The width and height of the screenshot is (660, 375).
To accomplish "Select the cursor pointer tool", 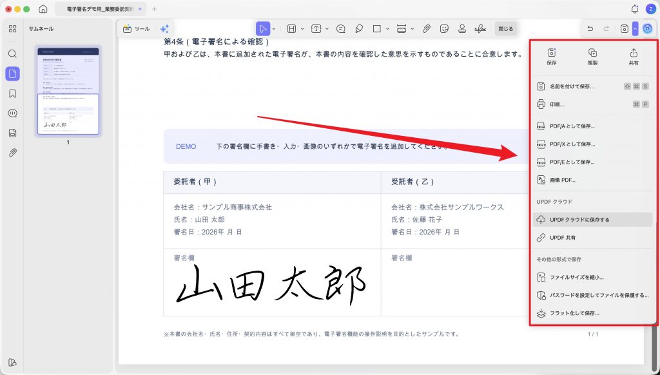I will [263, 28].
